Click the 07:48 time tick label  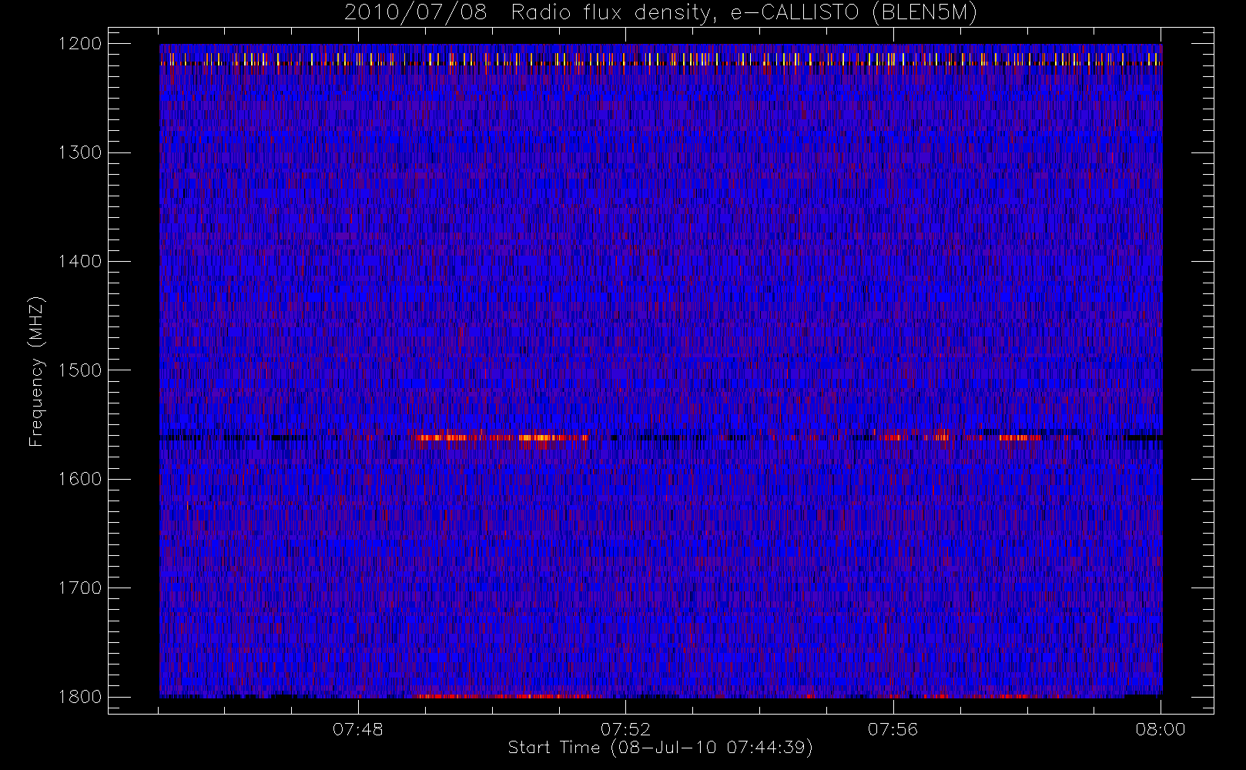point(358,729)
